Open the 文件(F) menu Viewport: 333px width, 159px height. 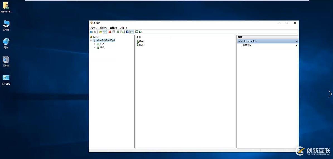pos(94,28)
